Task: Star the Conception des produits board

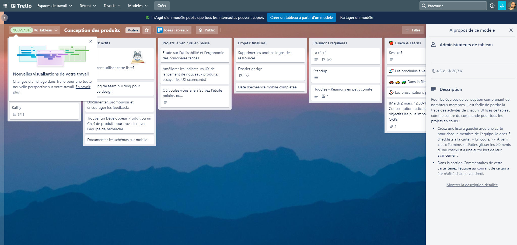Action: point(147,30)
